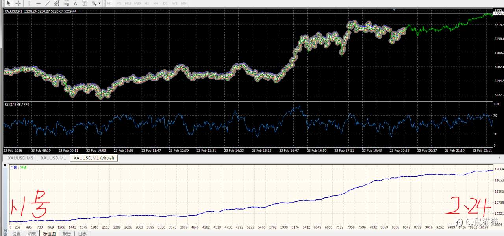Click the arrows objects tool icon
The width and height of the screenshot is (504, 236).
94,3
